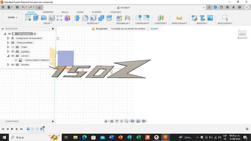Open the orbit navigation tool
Screen dimensions: 251x141
click(x=106, y=121)
